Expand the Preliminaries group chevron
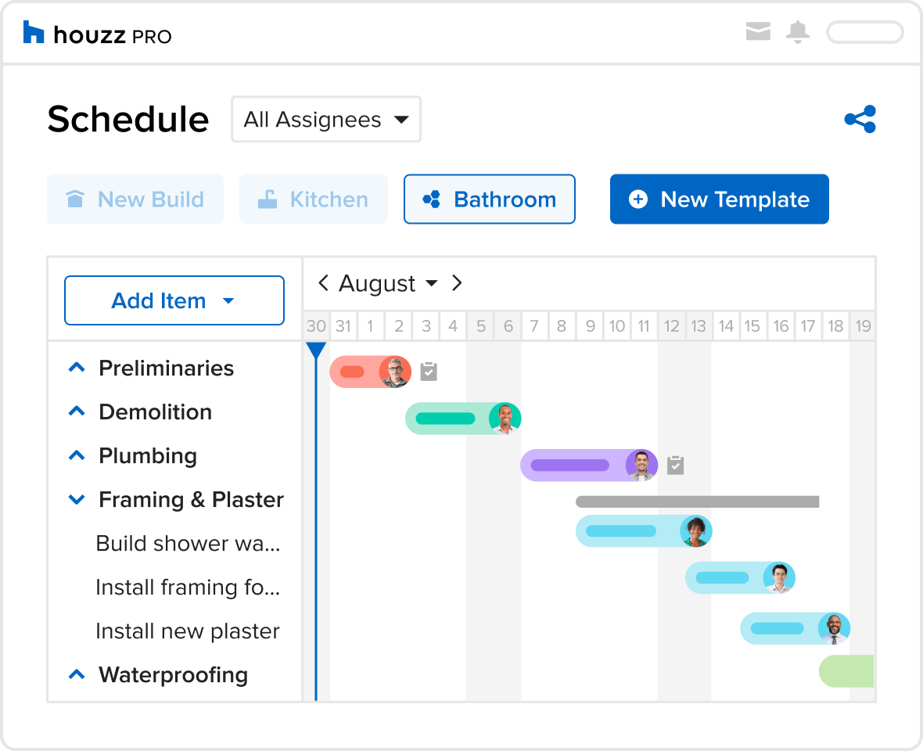The height and width of the screenshot is (751, 923). (x=77, y=368)
